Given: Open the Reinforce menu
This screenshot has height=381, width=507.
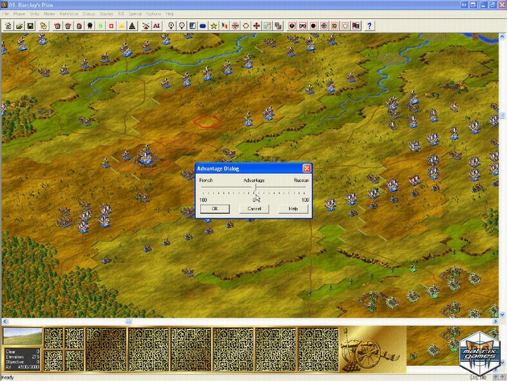Looking at the screenshot, I should coord(69,14).
